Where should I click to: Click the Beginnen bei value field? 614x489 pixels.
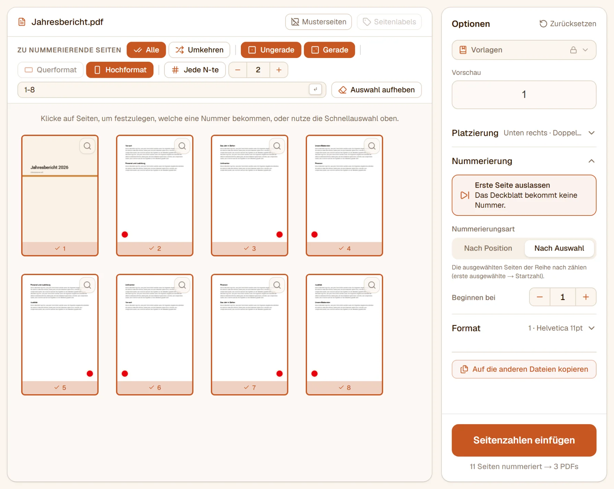(562, 297)
